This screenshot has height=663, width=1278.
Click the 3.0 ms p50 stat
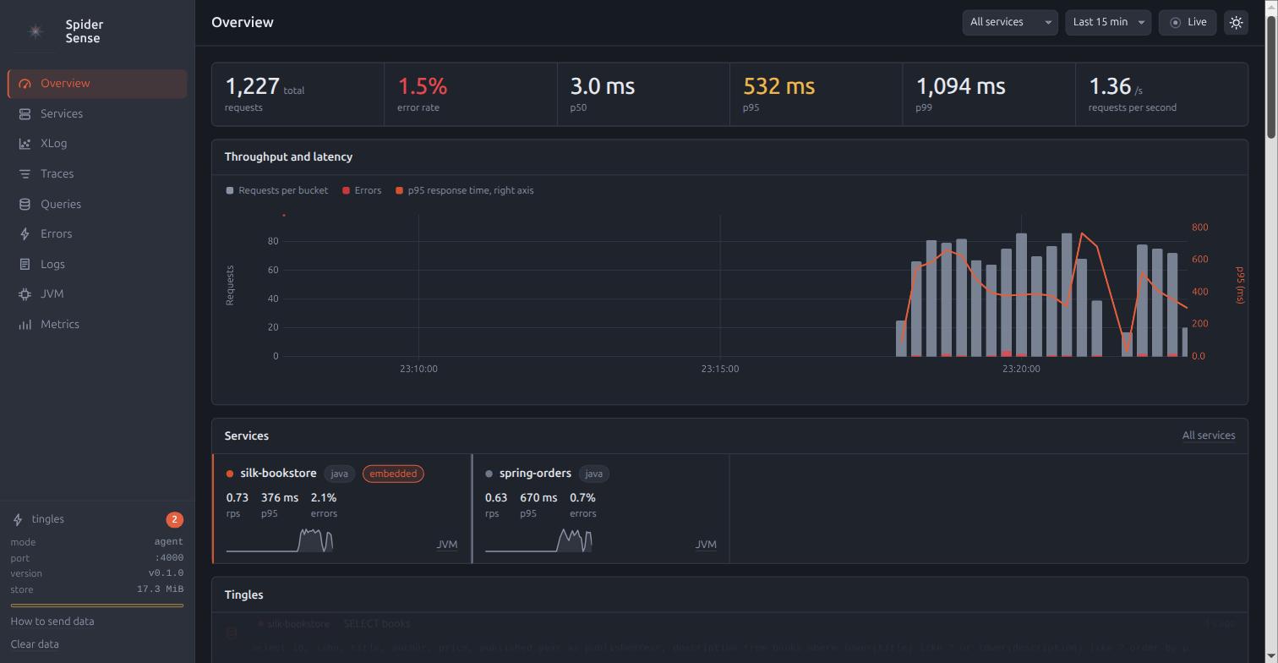pyautogui.click(x=643, y=94)
